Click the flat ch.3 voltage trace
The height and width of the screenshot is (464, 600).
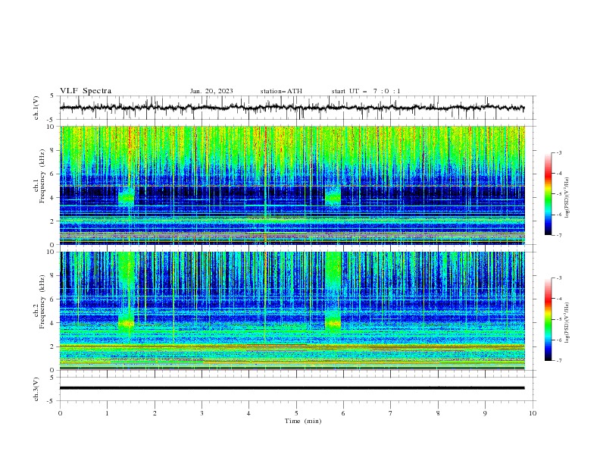(292, 388)
